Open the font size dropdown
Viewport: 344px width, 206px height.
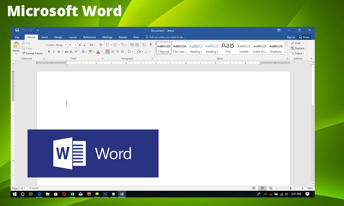(x=75, y=45)
